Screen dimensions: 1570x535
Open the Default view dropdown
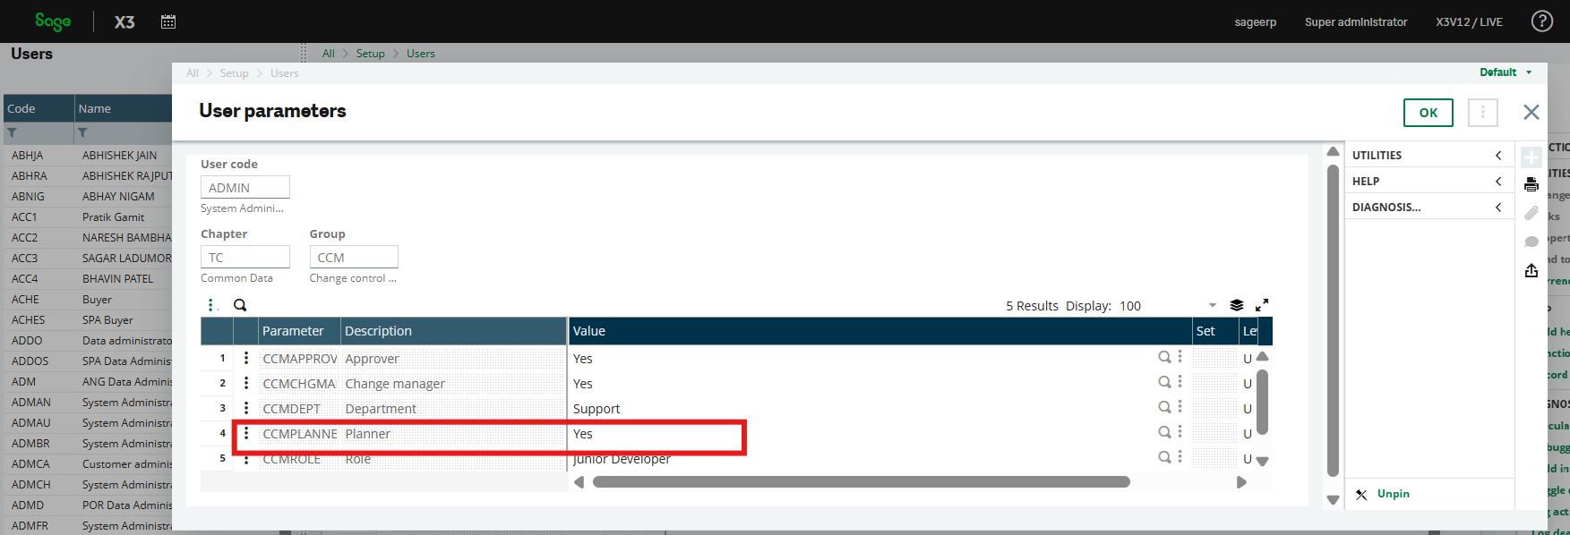tap(1506, 72)
